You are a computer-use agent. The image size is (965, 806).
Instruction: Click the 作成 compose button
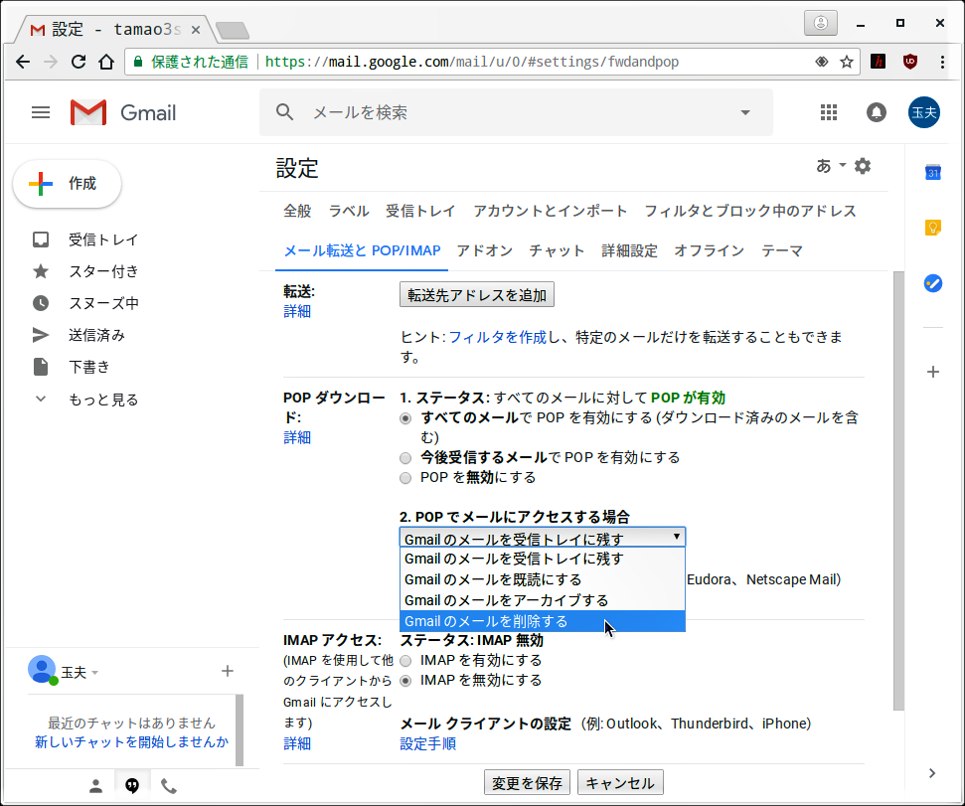[67, 183]
